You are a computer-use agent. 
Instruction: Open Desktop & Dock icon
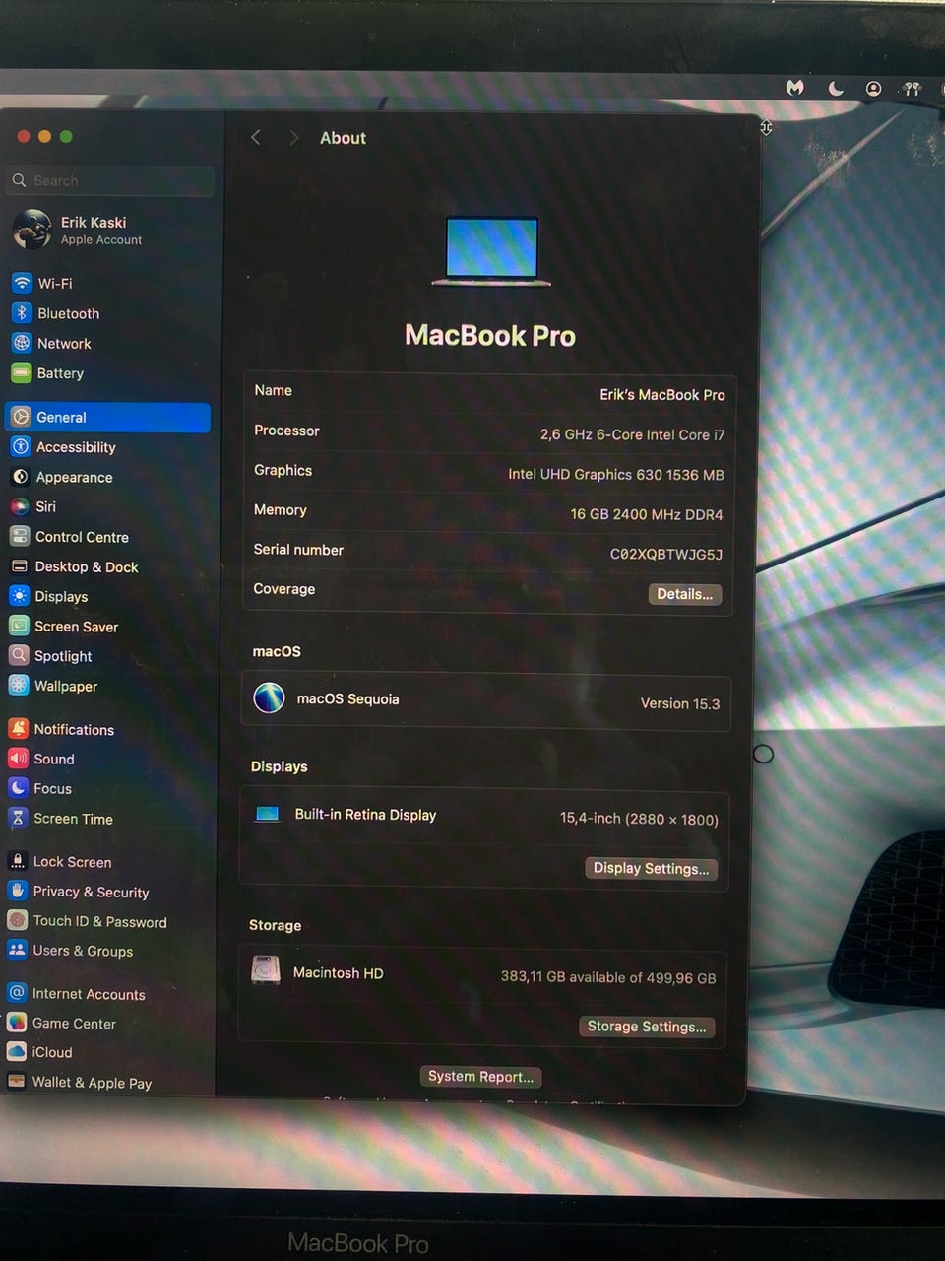click(20, 566)
